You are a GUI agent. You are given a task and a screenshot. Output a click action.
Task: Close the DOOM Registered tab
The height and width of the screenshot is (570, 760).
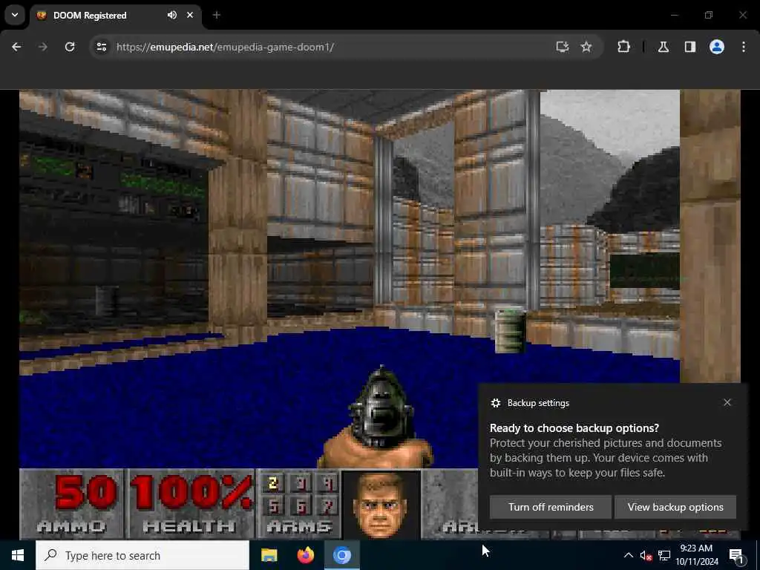click(190, 15)
